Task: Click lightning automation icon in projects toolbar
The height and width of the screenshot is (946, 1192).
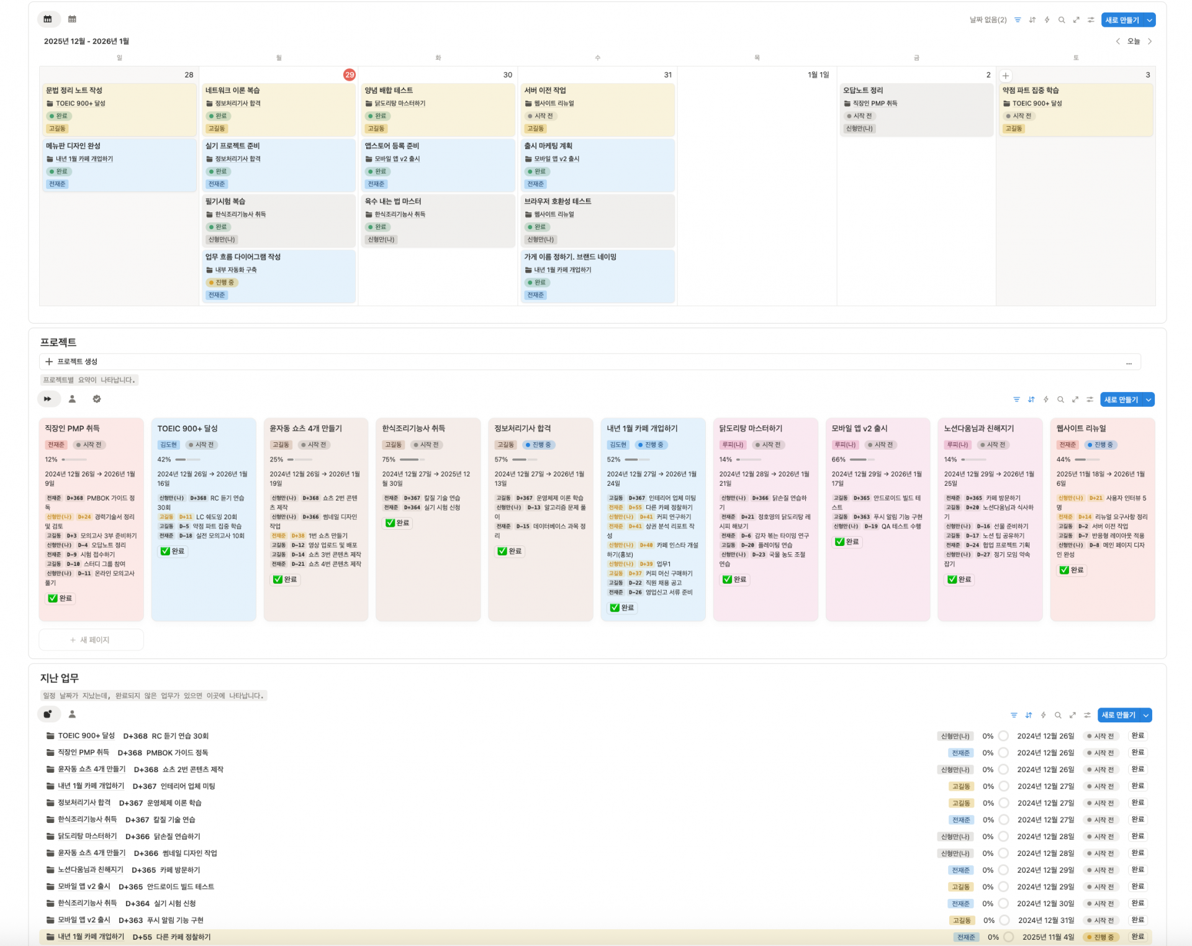Action: point(1046,399)
